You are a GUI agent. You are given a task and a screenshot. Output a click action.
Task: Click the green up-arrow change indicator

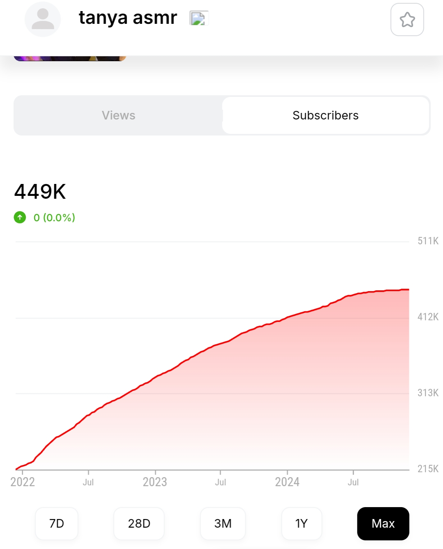(x=20, y=217)
